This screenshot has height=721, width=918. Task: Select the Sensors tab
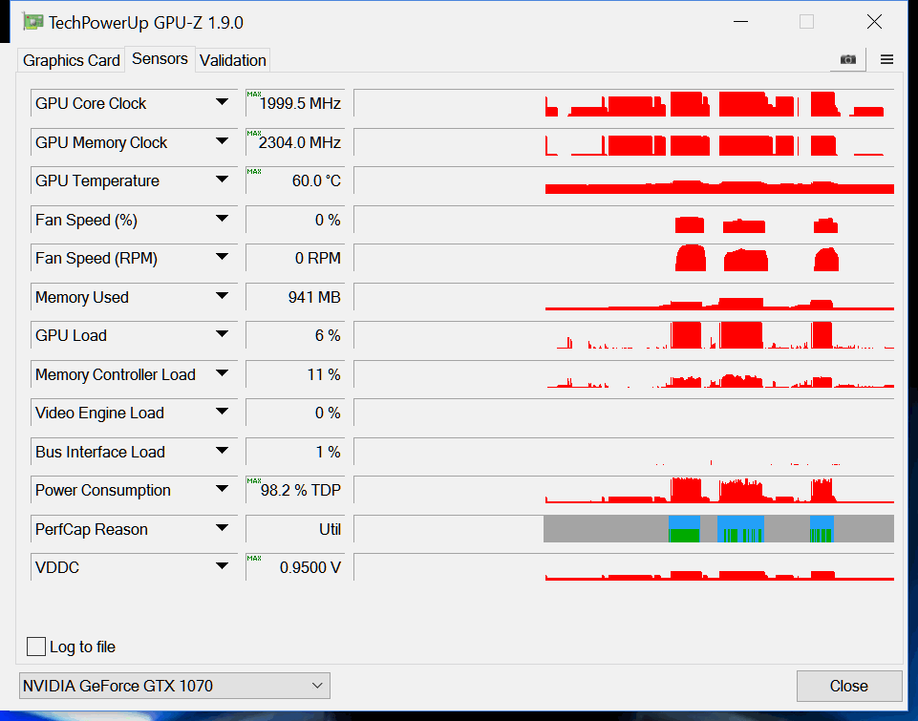[x=160, y=59]
